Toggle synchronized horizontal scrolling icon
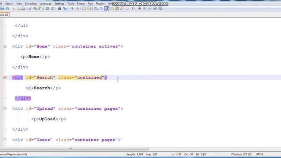 coord(89,8)
